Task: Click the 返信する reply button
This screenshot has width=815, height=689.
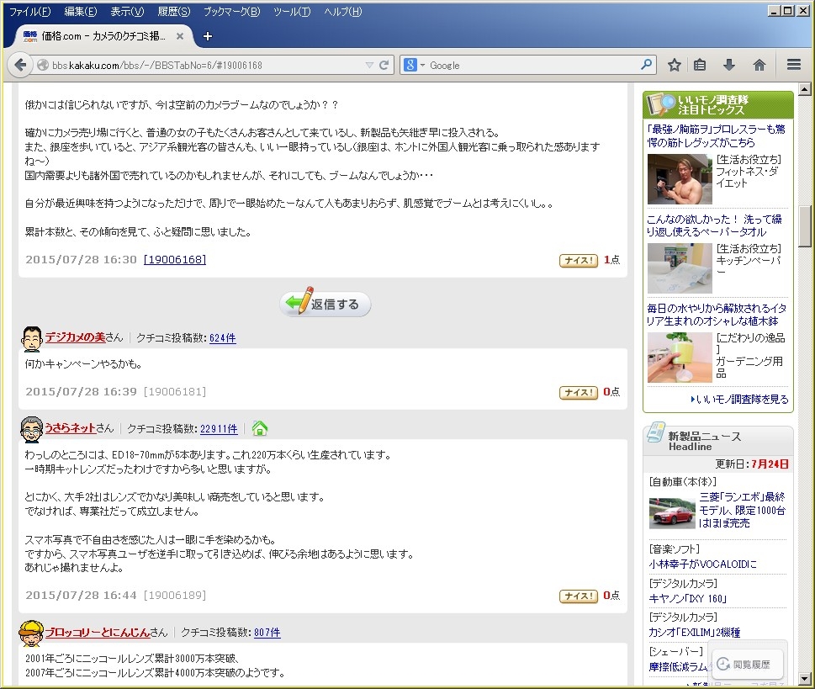Action: click(x=325, y=304)
